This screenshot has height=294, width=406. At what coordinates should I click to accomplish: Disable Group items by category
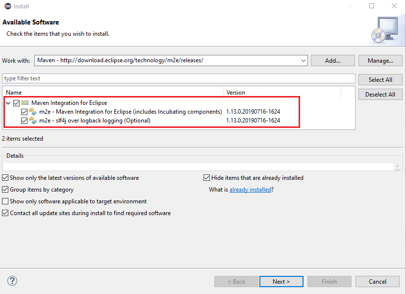pos(5,190)
